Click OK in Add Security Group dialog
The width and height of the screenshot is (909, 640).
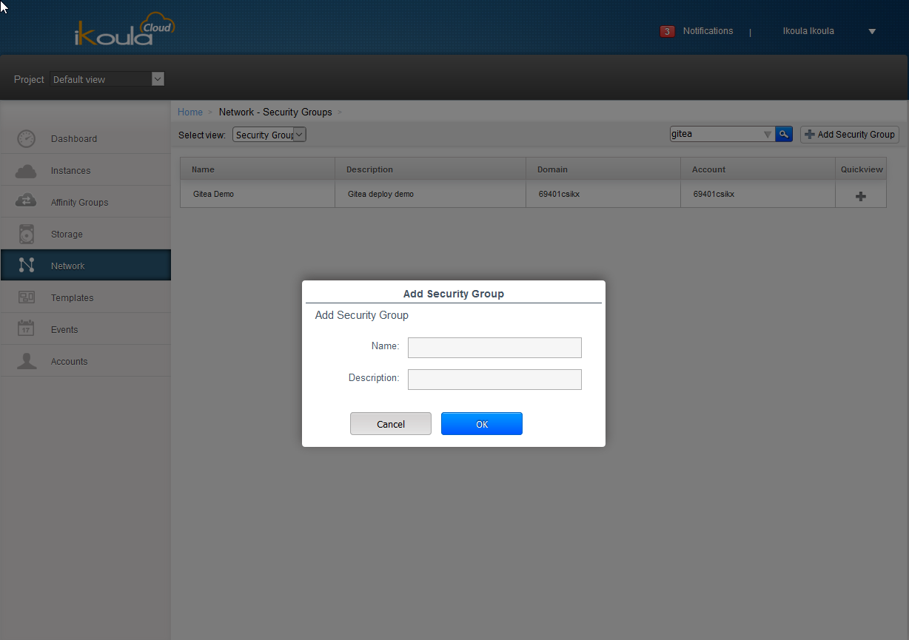pyautogui.click(x=482, y=424)
